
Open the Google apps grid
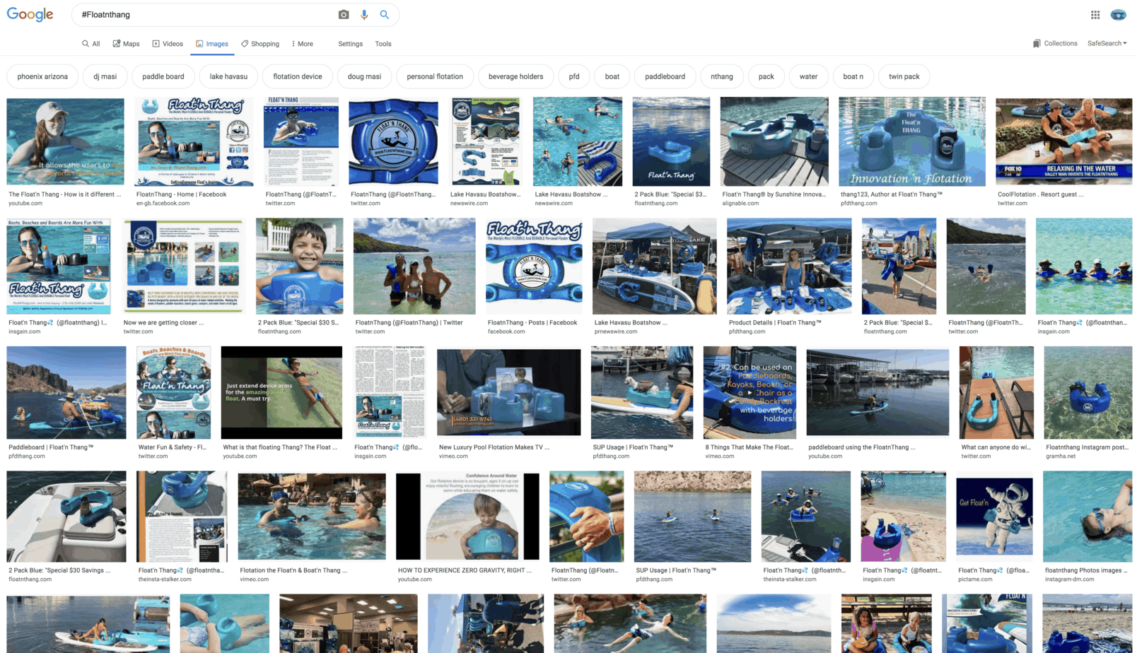coord(1095,15)
